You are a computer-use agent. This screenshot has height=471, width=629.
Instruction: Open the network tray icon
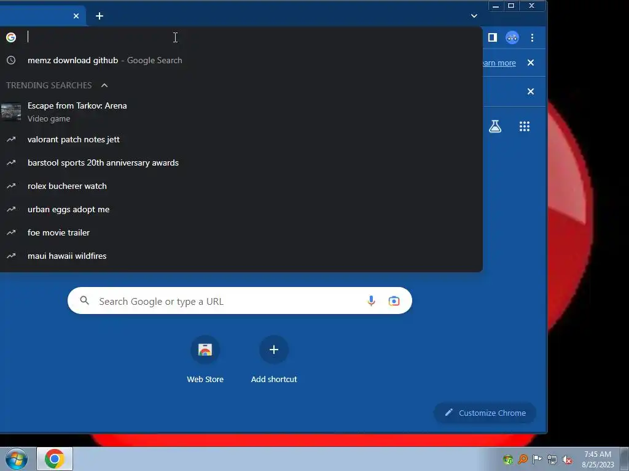click(552, 459)
